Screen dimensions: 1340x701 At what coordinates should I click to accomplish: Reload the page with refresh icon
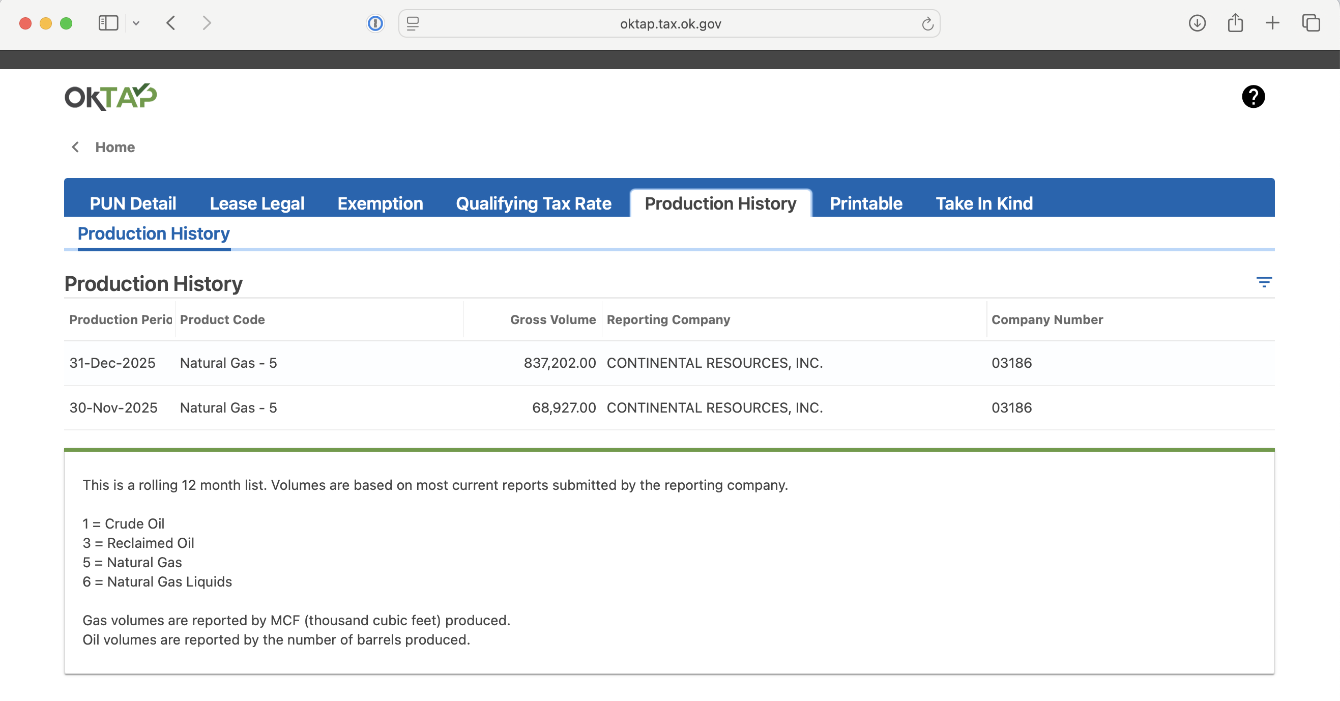click(927, 24)
